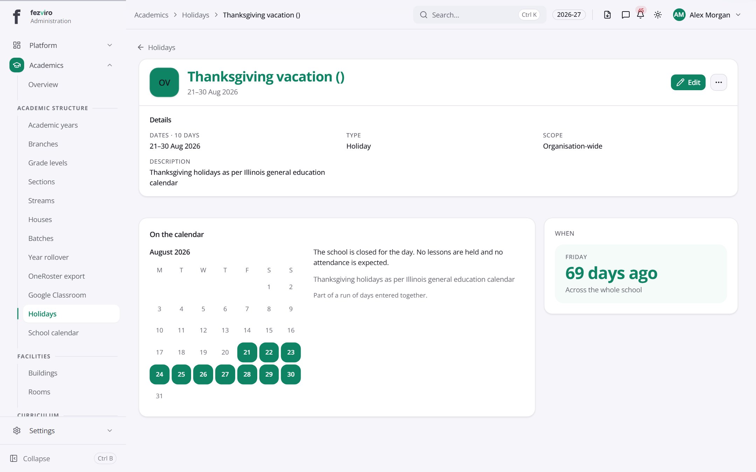Go to Academics breadcrumb link
Screen dimensions: 756x472
click(151, 15)
